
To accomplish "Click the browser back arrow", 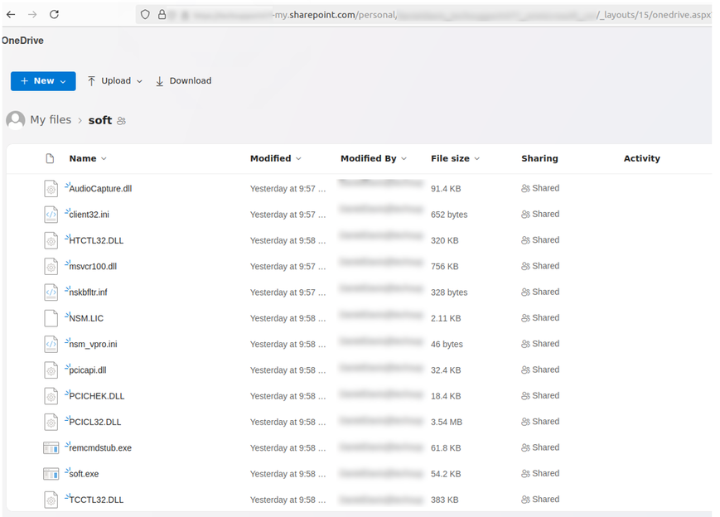I will [11, 15].
